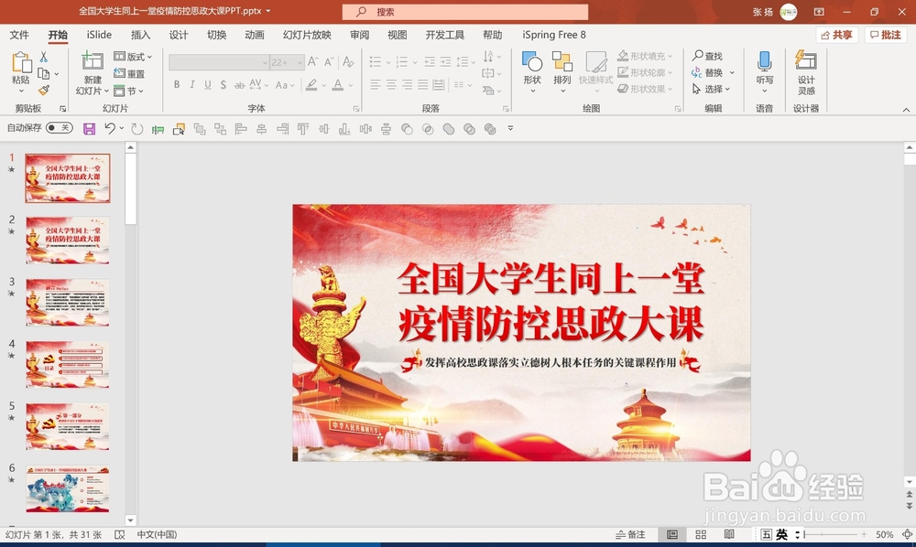
Task: Select slide 2 thumbnail in the panel
Action: [67, 241]
